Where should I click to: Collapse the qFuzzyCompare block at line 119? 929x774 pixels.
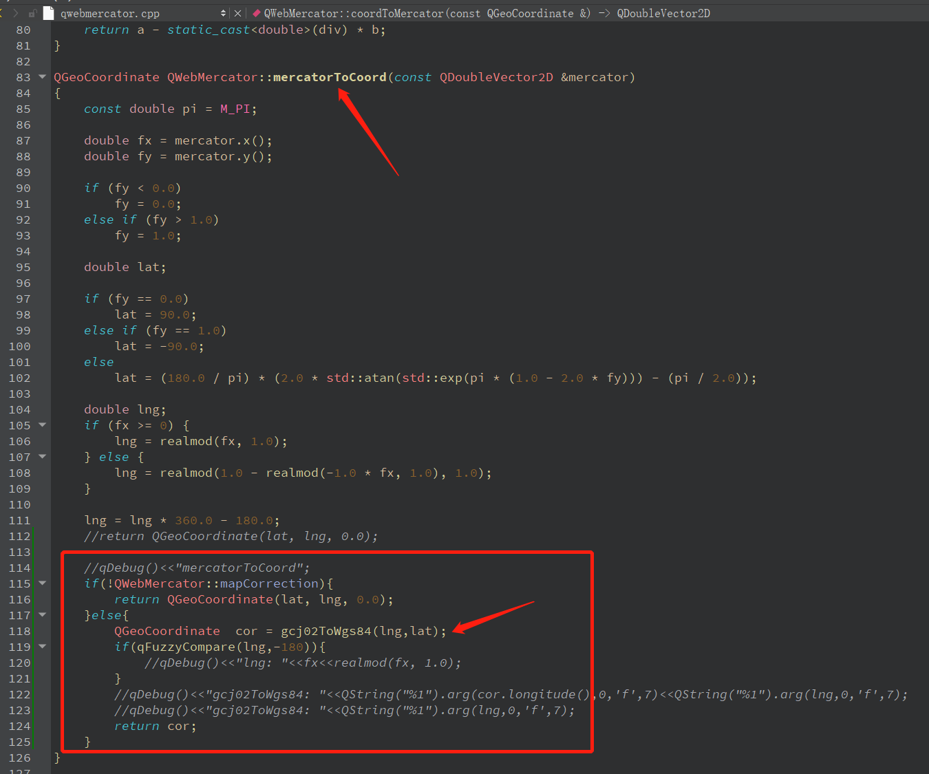coord(42,647)
